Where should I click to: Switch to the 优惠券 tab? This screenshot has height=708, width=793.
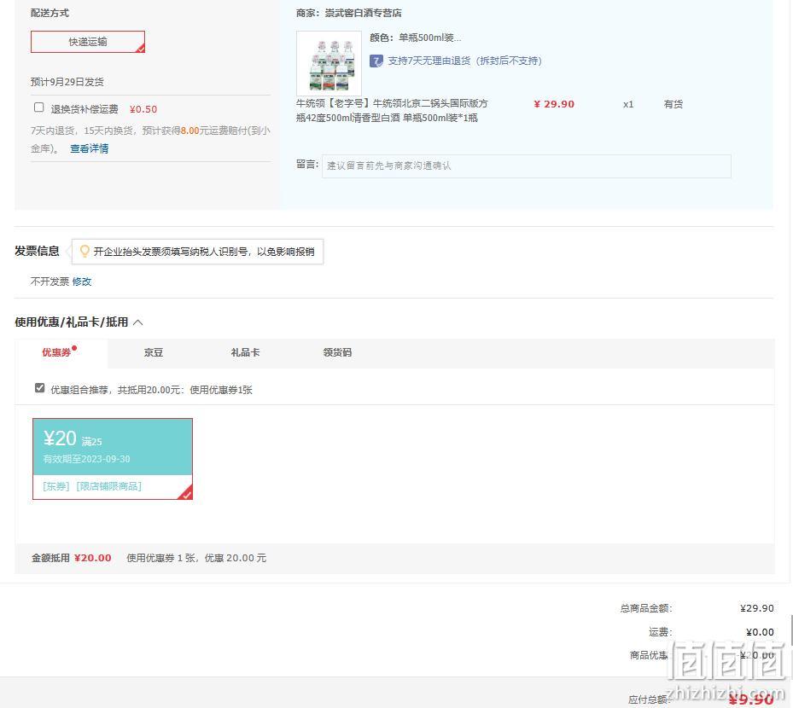coord(56,352)
